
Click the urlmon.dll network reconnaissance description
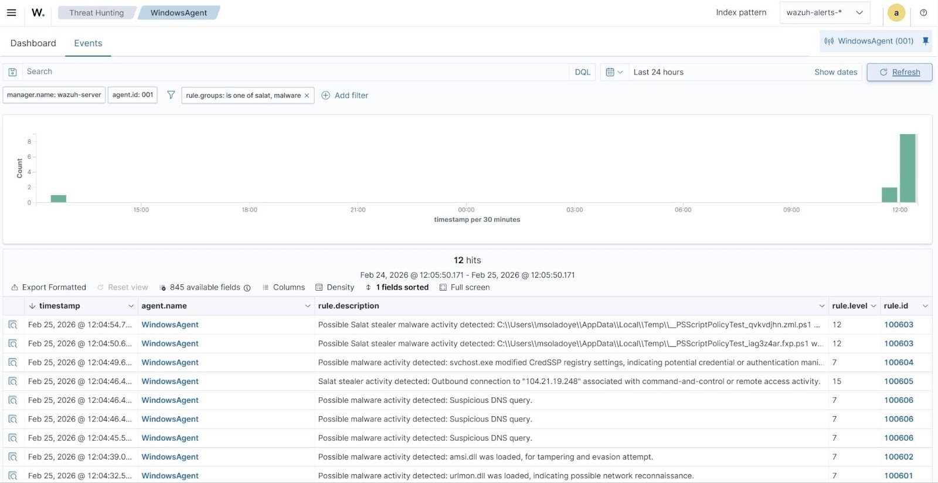tap(505, 475)
